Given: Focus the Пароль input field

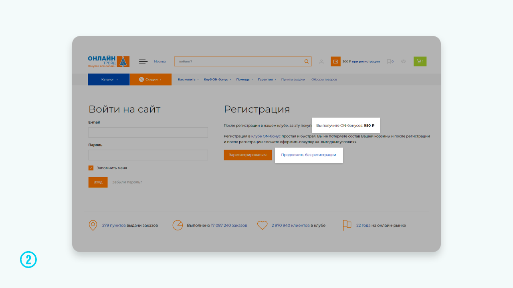Looking at the screenshot, I should coord(148,155).
